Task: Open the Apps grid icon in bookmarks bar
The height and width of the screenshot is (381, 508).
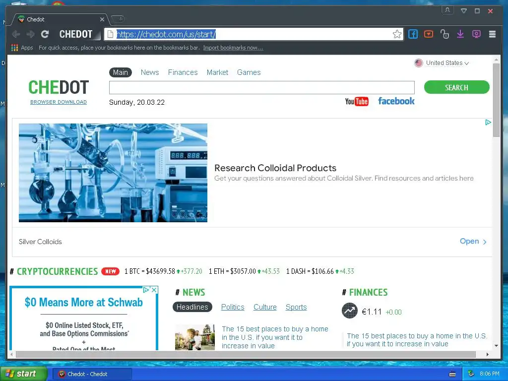Action: [x=14, y=48]
